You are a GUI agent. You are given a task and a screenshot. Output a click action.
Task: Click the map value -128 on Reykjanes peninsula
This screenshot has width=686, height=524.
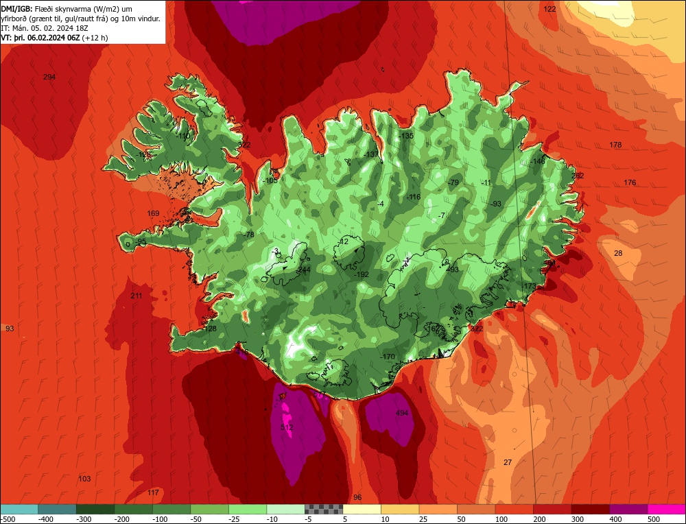209,329
